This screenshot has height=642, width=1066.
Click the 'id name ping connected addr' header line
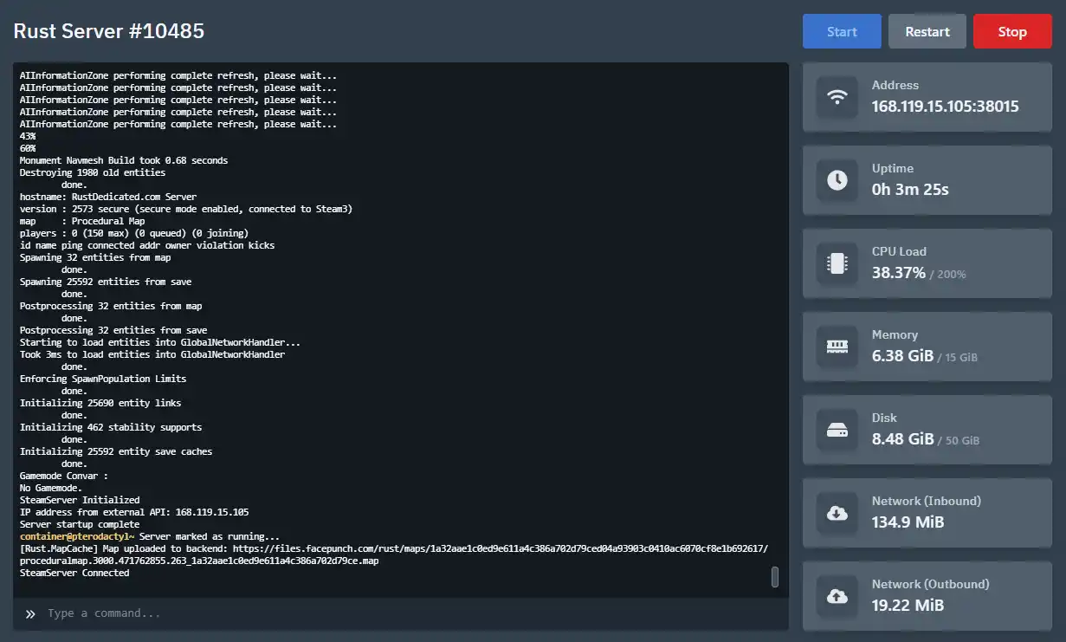[147, 245]
